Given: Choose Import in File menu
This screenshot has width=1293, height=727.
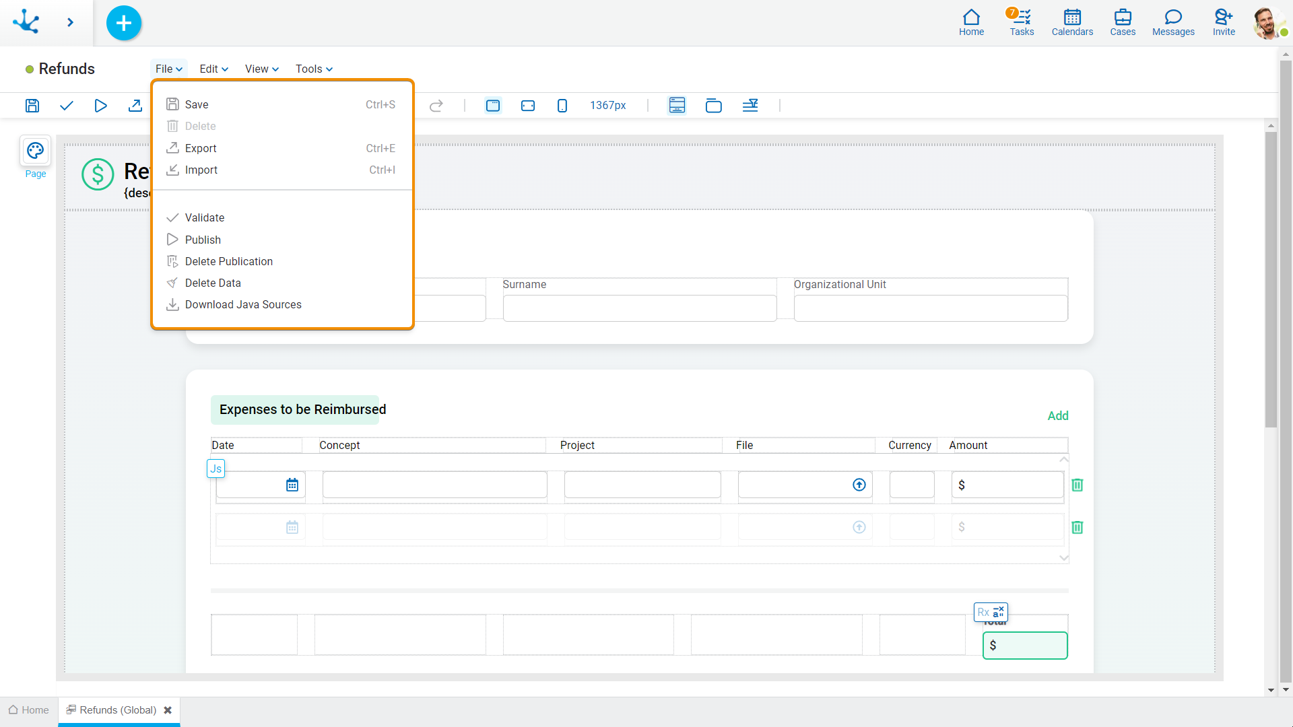Looking at the screenshot, I should pos(281,170).
